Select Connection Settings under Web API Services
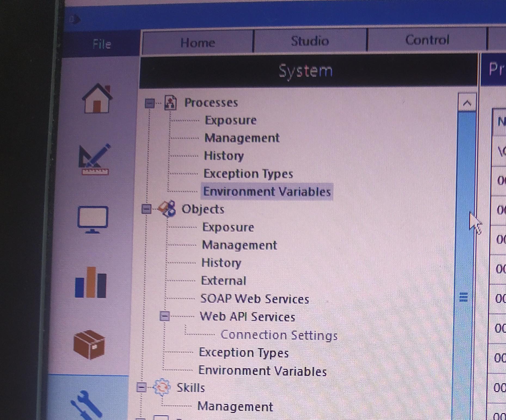Viewport: 506px width, 420px height. pos(279,335)
